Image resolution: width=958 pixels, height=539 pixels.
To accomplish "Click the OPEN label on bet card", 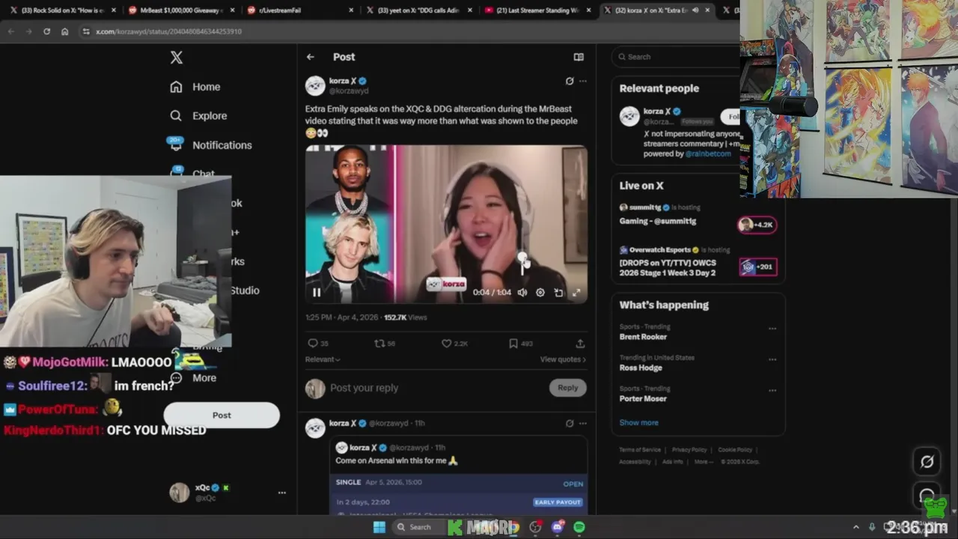I will point(573,484).
